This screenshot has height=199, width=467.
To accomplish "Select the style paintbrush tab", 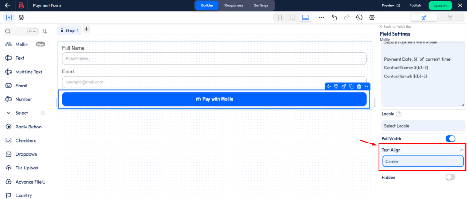I will tap(450, 18).
